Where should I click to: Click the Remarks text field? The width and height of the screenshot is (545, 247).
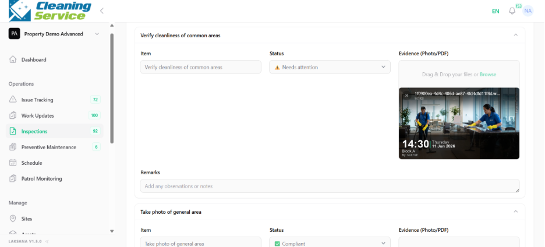point(330,186)
